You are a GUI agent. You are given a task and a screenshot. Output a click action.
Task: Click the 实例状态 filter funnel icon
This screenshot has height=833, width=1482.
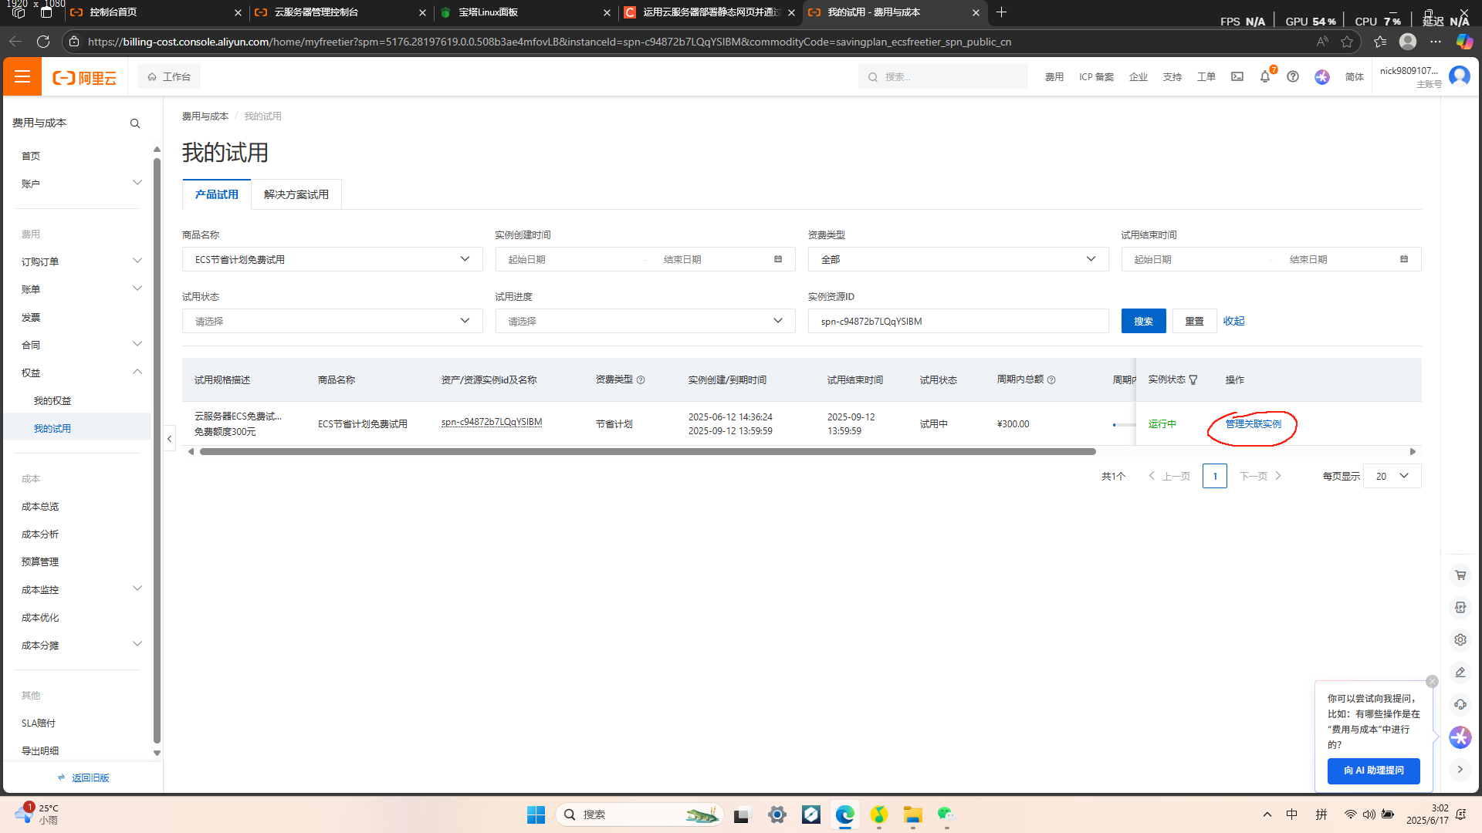1193,379
